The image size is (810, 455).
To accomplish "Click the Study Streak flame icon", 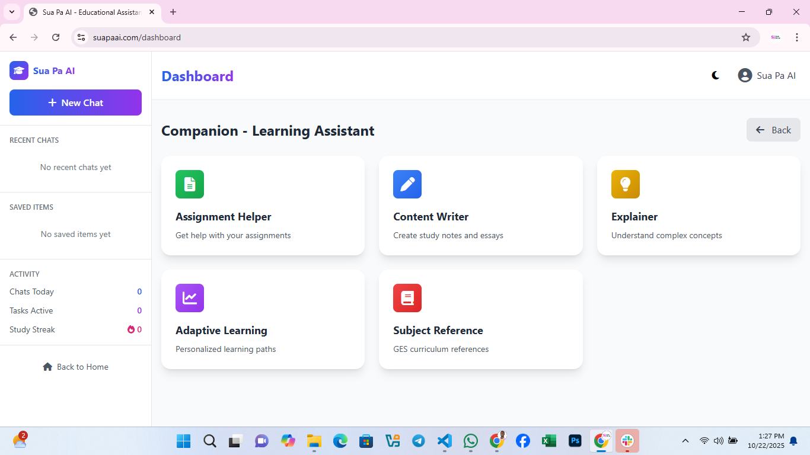I will [131, 329].
